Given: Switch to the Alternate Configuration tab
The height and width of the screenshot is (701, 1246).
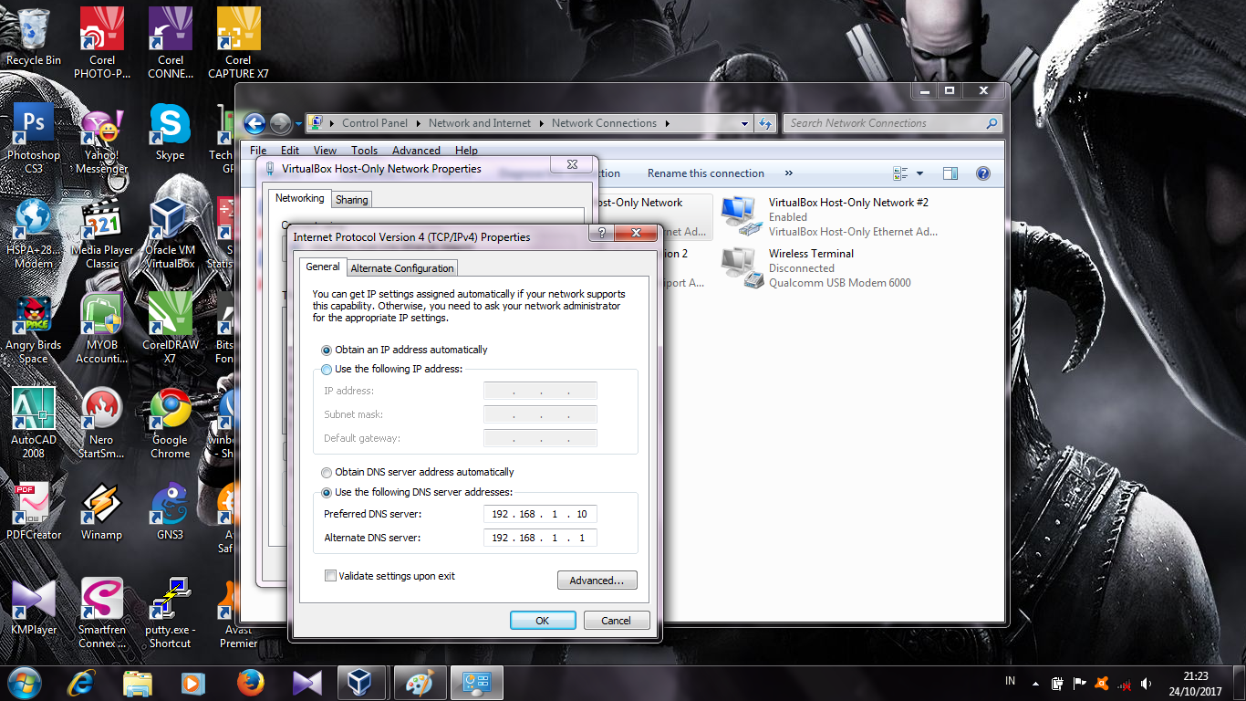Looking at the screenshot, I should pyautogui.click(x=402, y=268).
